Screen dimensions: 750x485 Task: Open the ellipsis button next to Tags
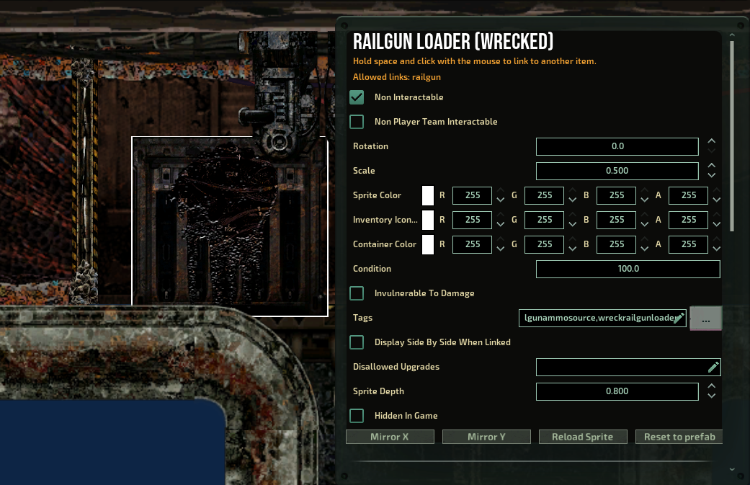coord(705,317)
